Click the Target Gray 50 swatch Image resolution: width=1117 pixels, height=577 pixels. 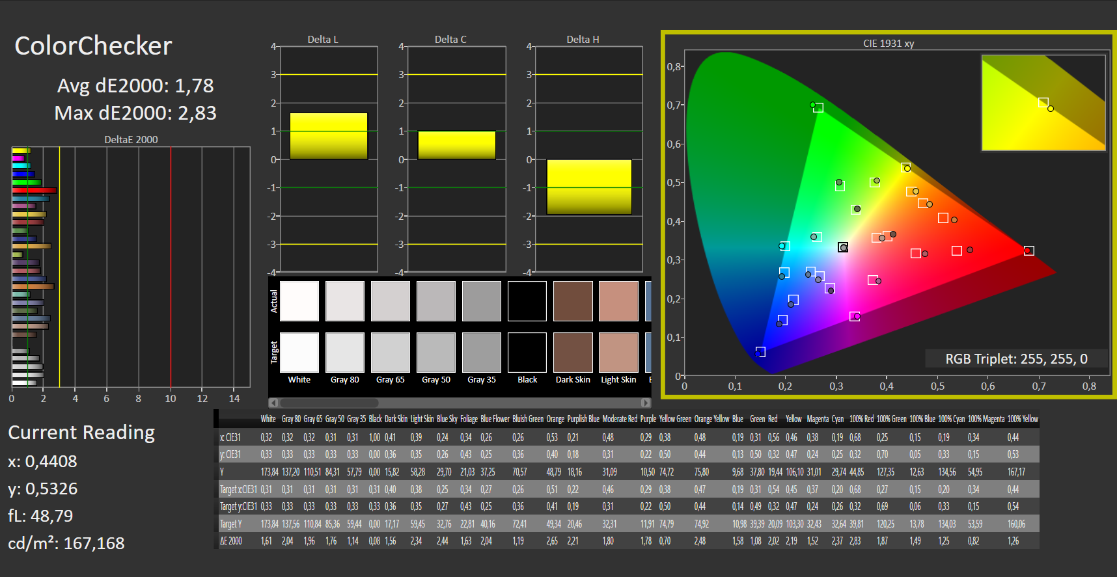click(x=436, y=353)
